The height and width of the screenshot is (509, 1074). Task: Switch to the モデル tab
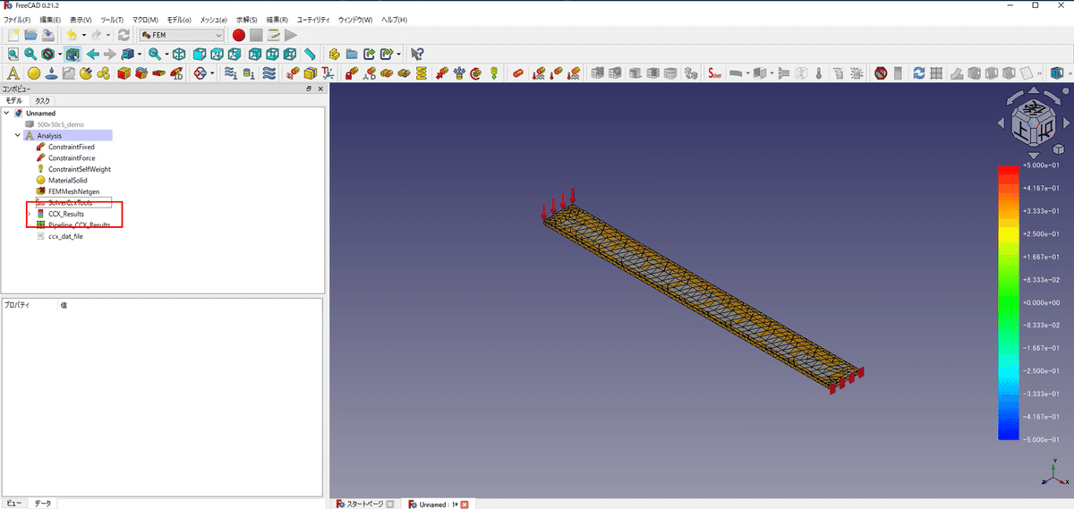point(14,101)
